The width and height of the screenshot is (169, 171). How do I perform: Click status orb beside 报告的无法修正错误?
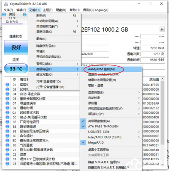(7, 131)
